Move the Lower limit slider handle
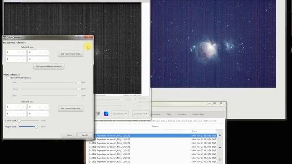The height and width of the screenshot is (164, 292). (x=19, y=121)
